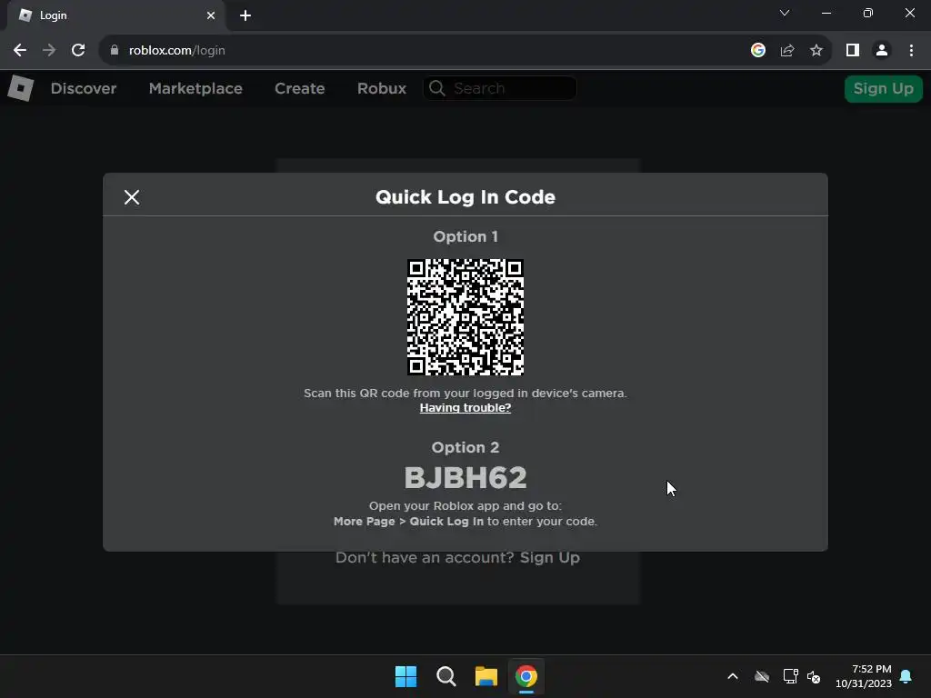The image size is (931, 698).
Task: Open the Windows Start menu
Action: tap(406, 676)
